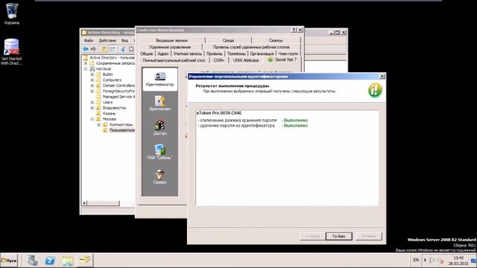Select the Managed Service Accounts tree item

tap(116, 97)
